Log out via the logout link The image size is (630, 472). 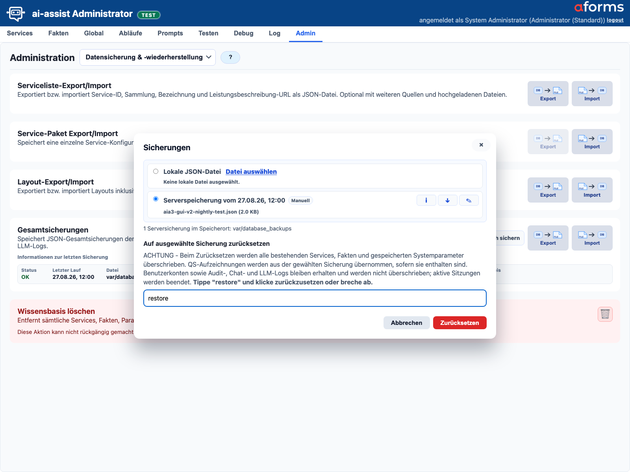click(615, 20)
